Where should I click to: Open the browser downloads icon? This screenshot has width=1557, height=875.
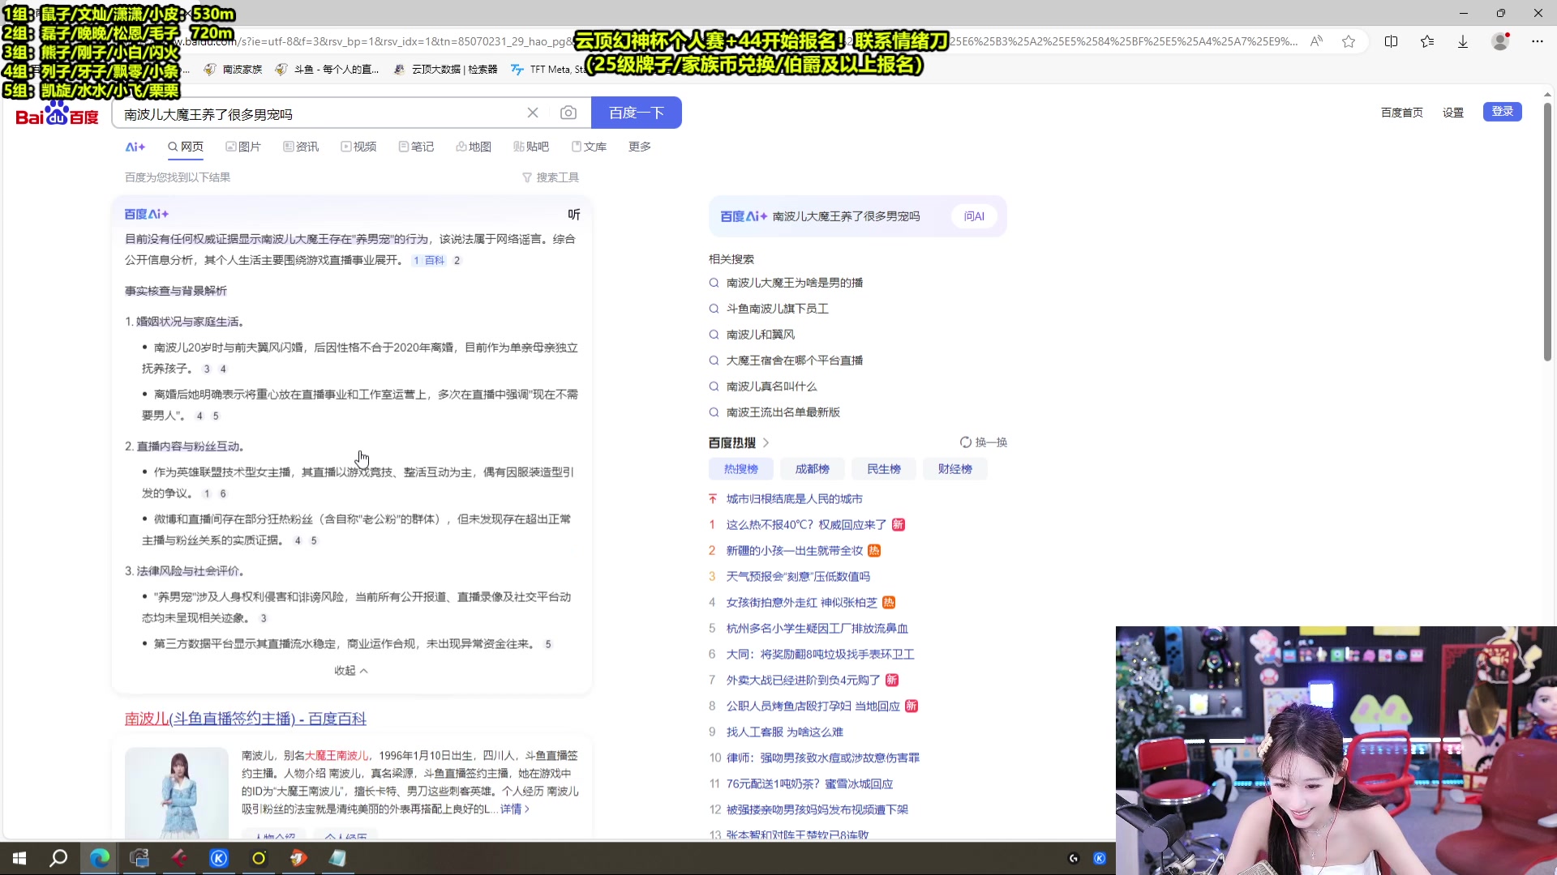1463,41
